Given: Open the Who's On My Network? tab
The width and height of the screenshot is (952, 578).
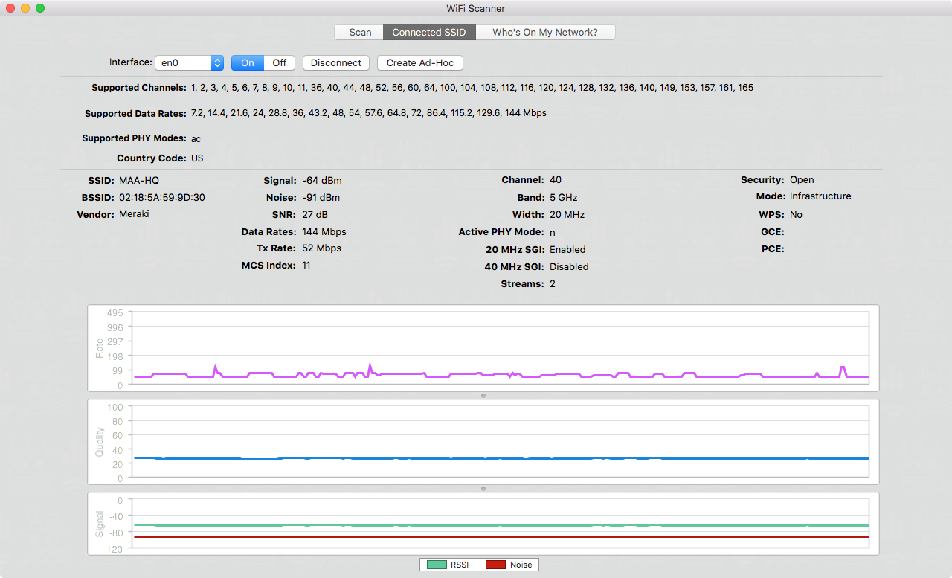Looking at the screenshot, I should pyautogui.click(x=544, y=32).
